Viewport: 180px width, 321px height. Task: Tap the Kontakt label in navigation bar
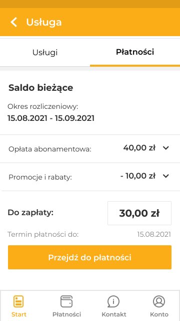click(114, 314)
